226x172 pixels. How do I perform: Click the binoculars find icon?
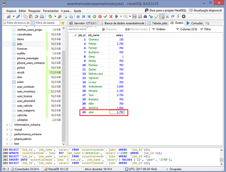pyautogui.click(x=145, y=17)
